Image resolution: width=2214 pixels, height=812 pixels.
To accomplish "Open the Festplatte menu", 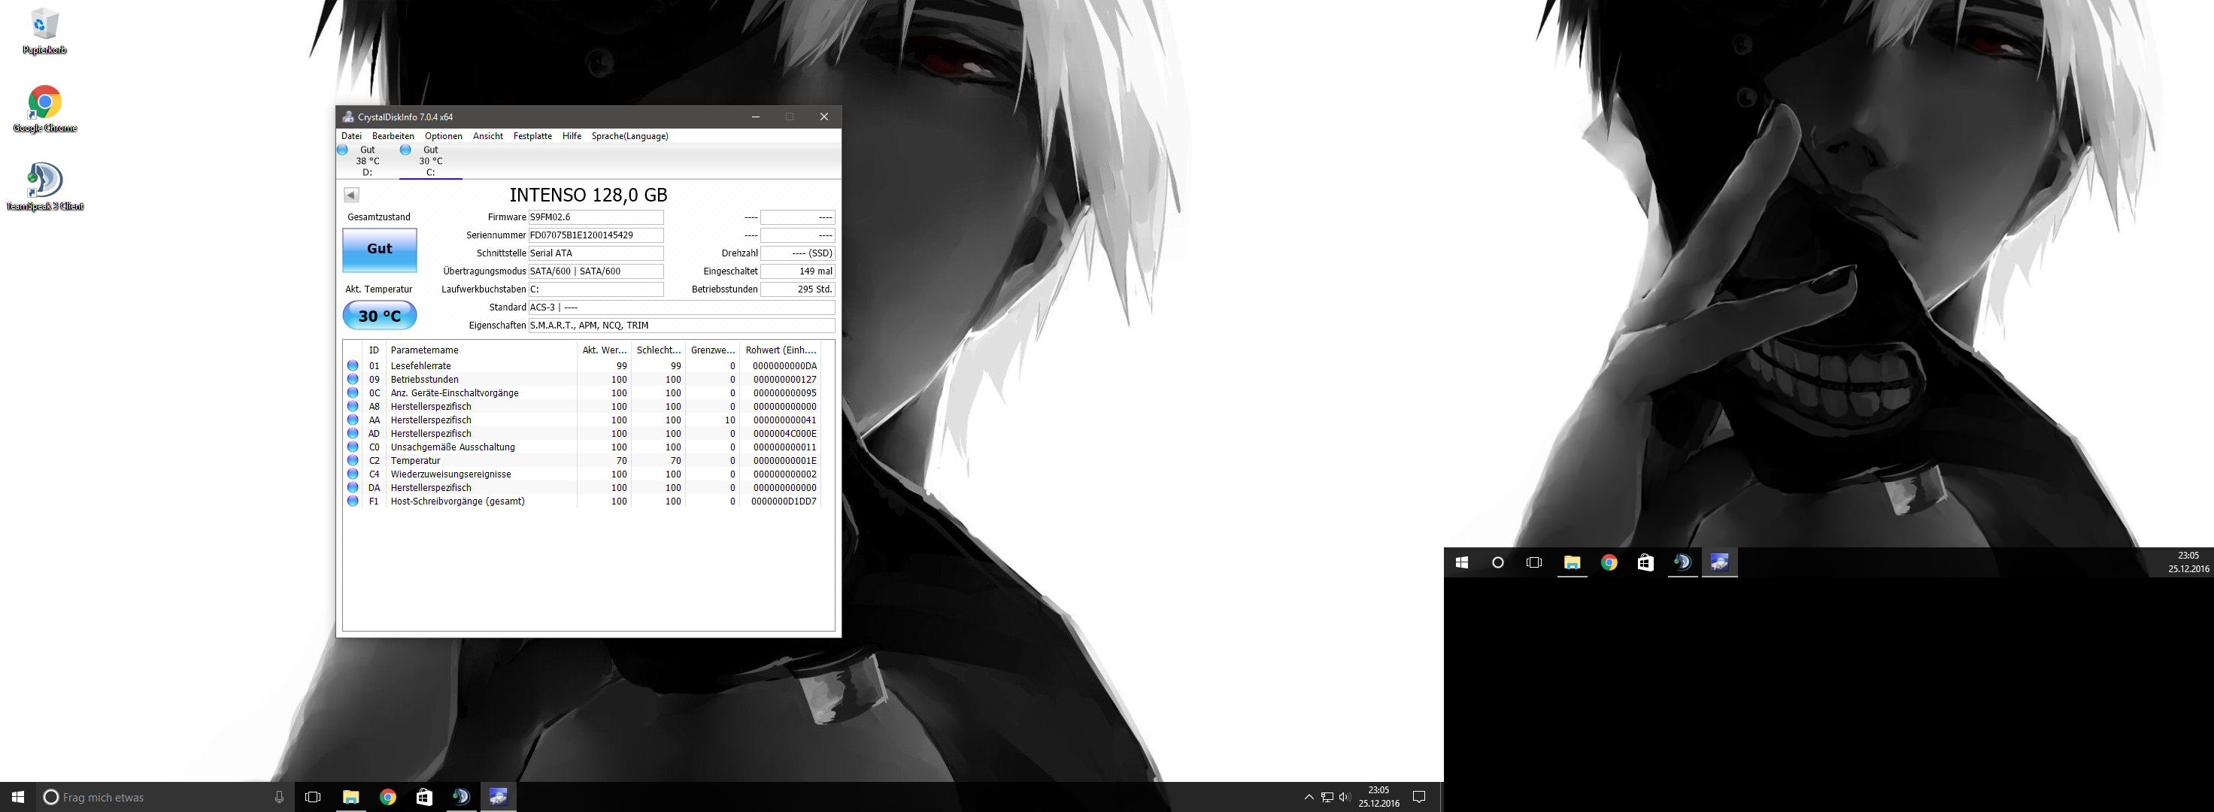I will (x=532, y=136).
